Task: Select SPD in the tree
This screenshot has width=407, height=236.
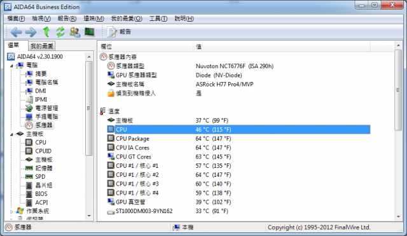Action: (x=36, y=177)
